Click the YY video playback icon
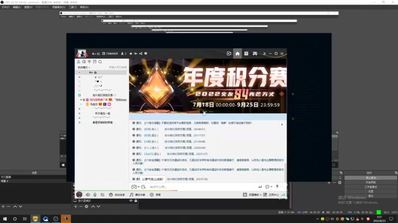The width and height of the screenshot is (398, 223). (229, 54)
